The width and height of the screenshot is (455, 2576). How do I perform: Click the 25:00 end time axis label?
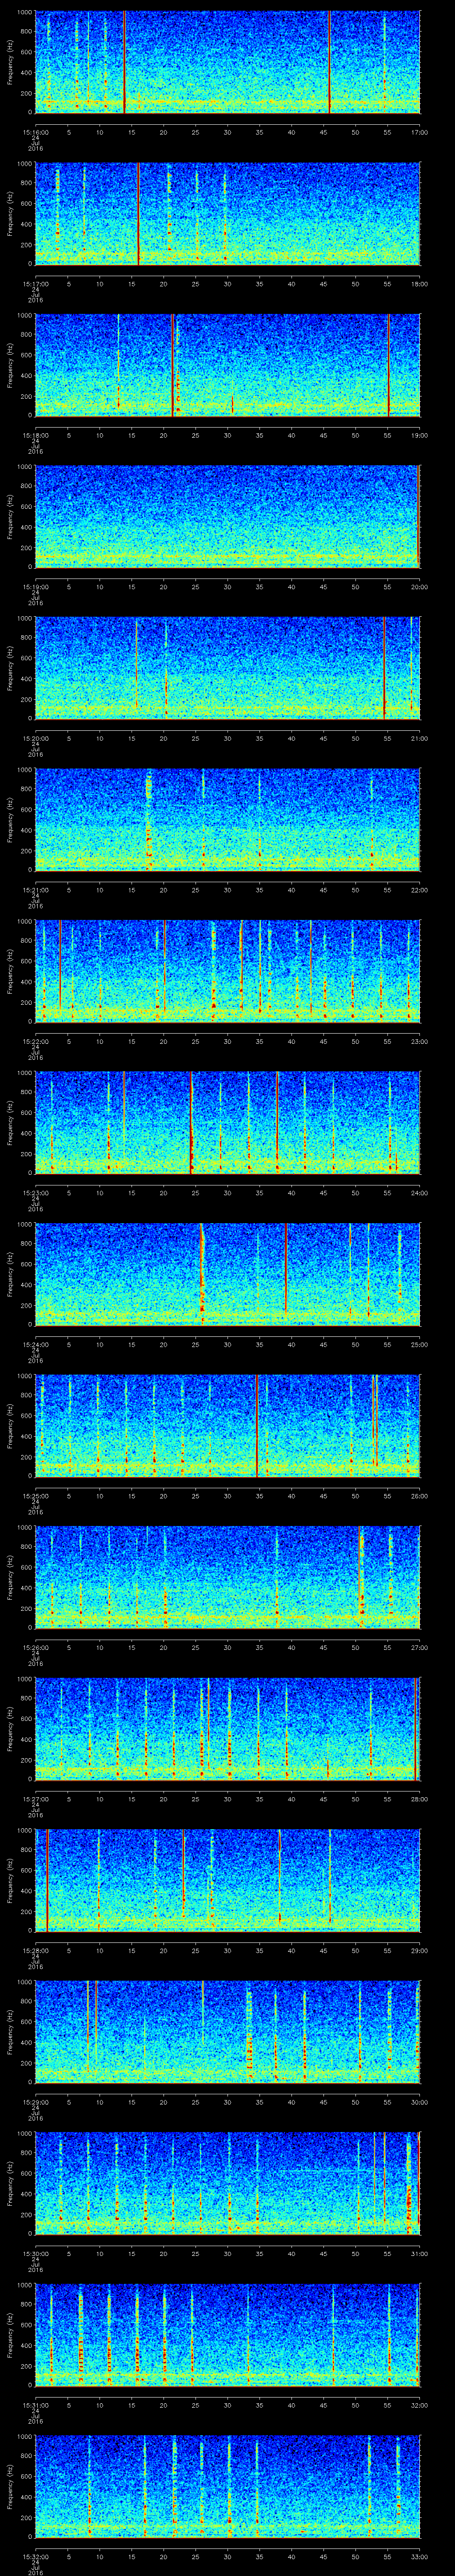pos(420,1344)
